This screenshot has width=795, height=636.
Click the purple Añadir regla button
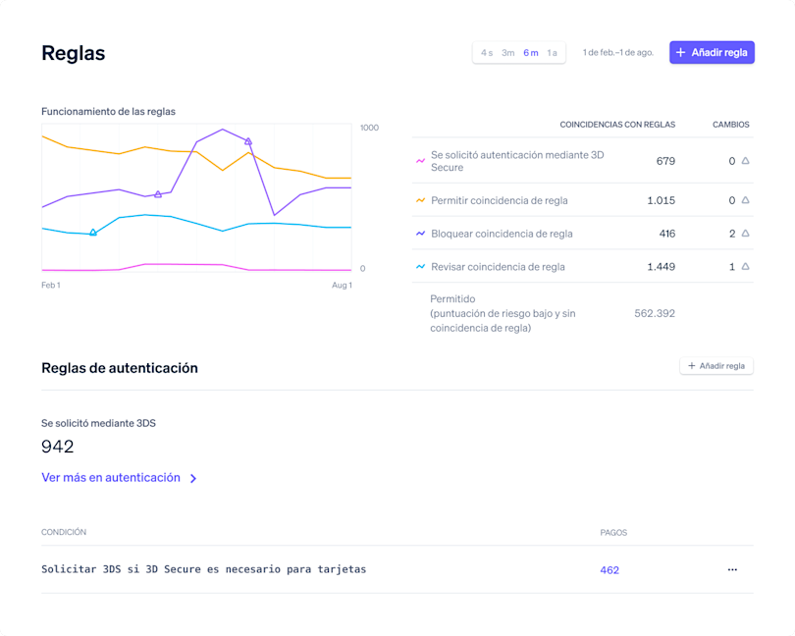click(712, 52)
